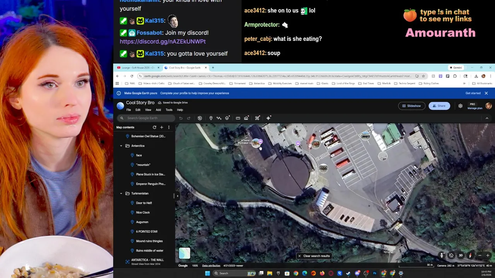
Task: Open the Add menu
Action: tap(158, 110)
